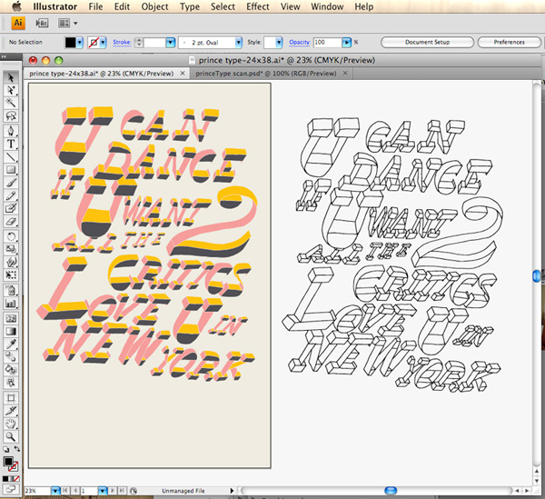Select the Rotate tool
Viewport: 545px width, 499px height.
11,236
